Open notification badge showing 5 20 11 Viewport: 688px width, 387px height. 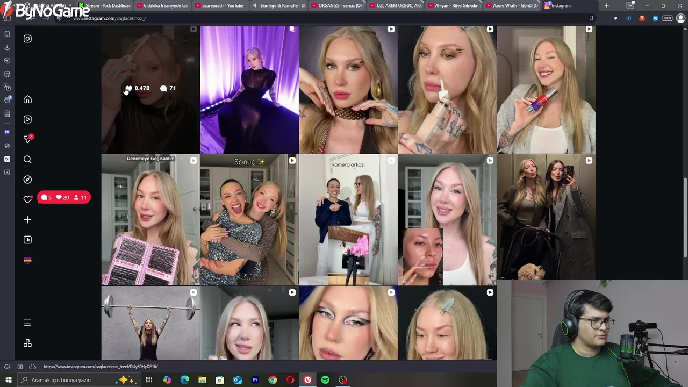point(64,198)
